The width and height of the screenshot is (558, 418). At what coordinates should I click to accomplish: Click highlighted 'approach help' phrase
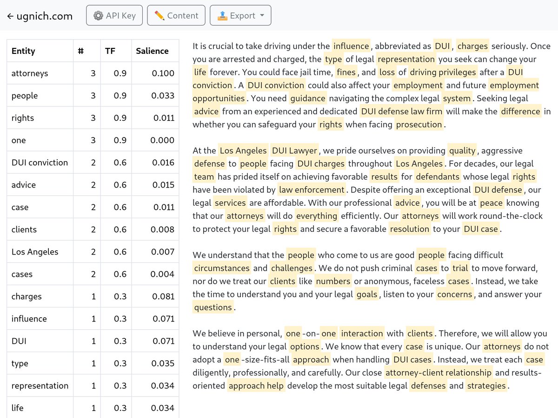tap(256, 386)
